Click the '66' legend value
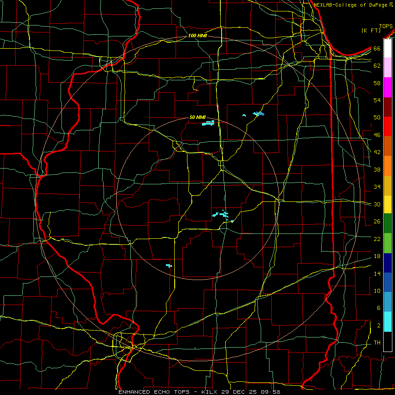The height and width of the screenshot is (395, 395). click(x=377, y=49)
